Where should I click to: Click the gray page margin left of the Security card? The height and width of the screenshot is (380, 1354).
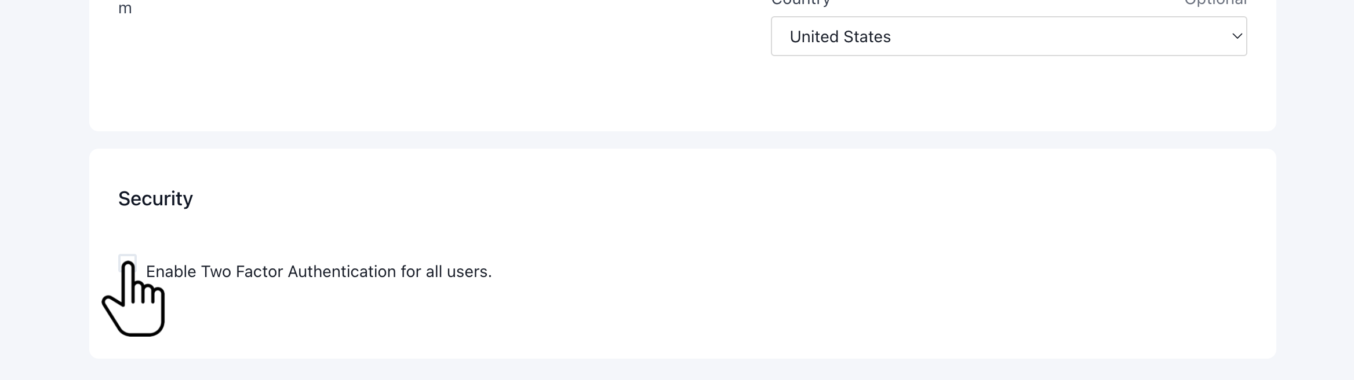click(x=44, y=254)
